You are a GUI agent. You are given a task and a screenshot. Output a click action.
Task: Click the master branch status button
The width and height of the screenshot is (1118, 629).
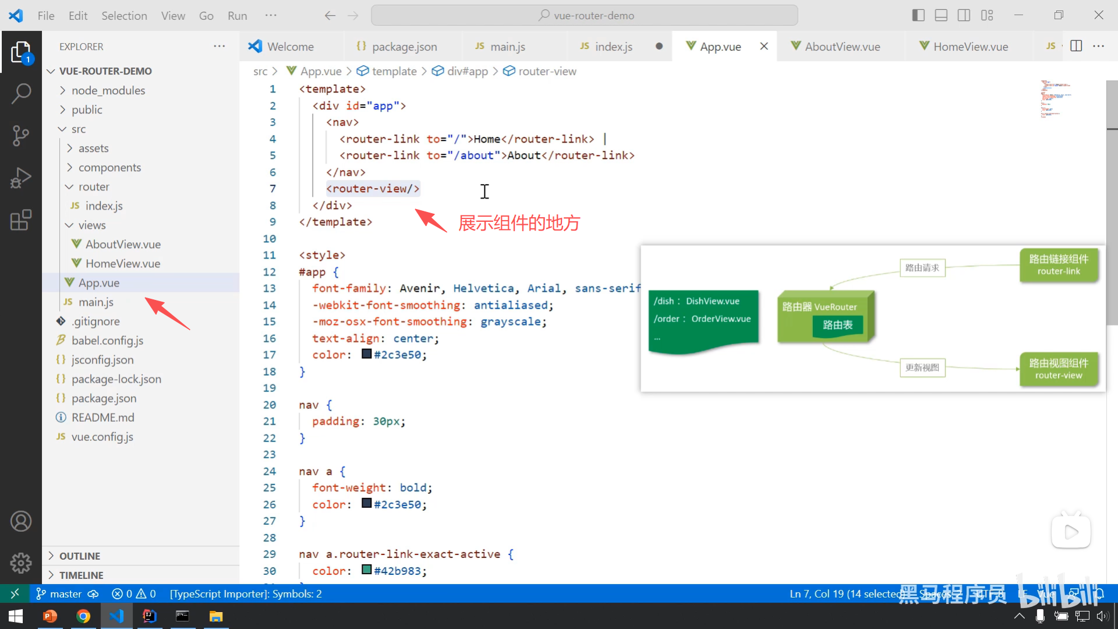59,593
